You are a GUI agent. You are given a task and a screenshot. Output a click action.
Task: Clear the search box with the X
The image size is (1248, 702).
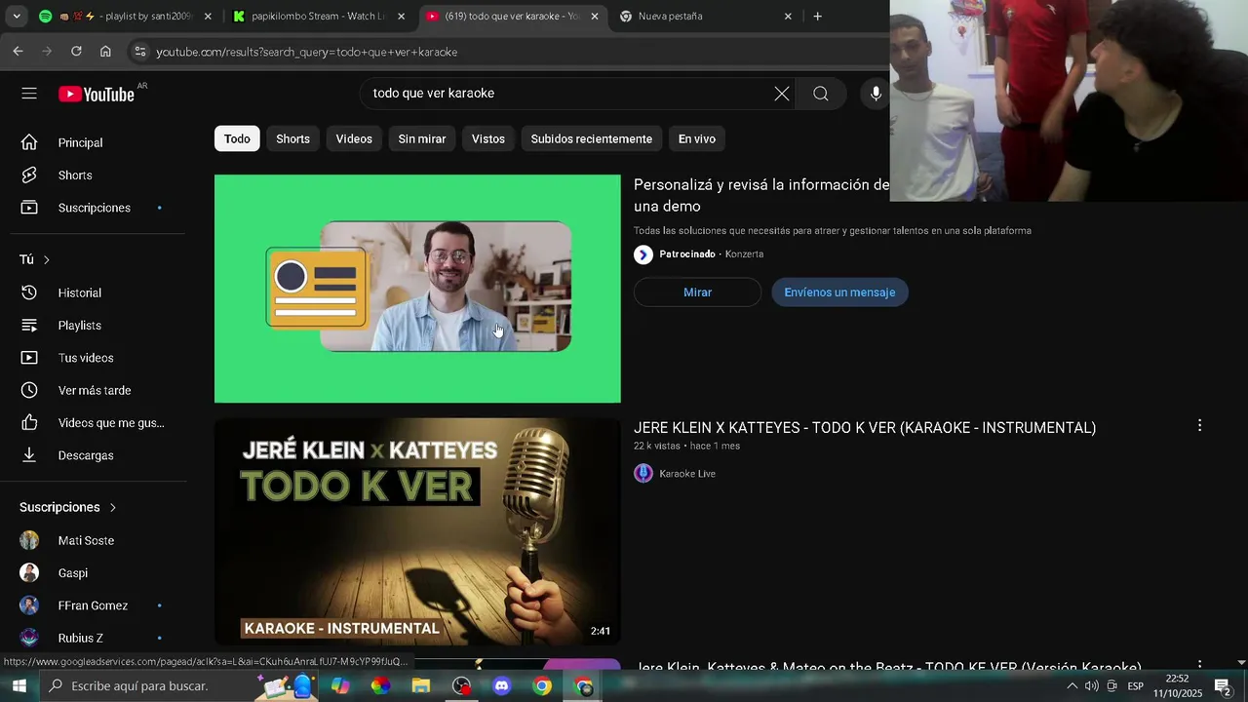[782, 94]
